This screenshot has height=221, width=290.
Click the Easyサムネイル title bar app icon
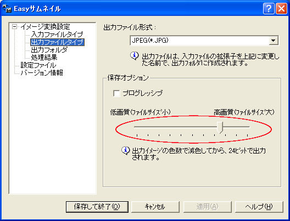[x=7, y=9]
